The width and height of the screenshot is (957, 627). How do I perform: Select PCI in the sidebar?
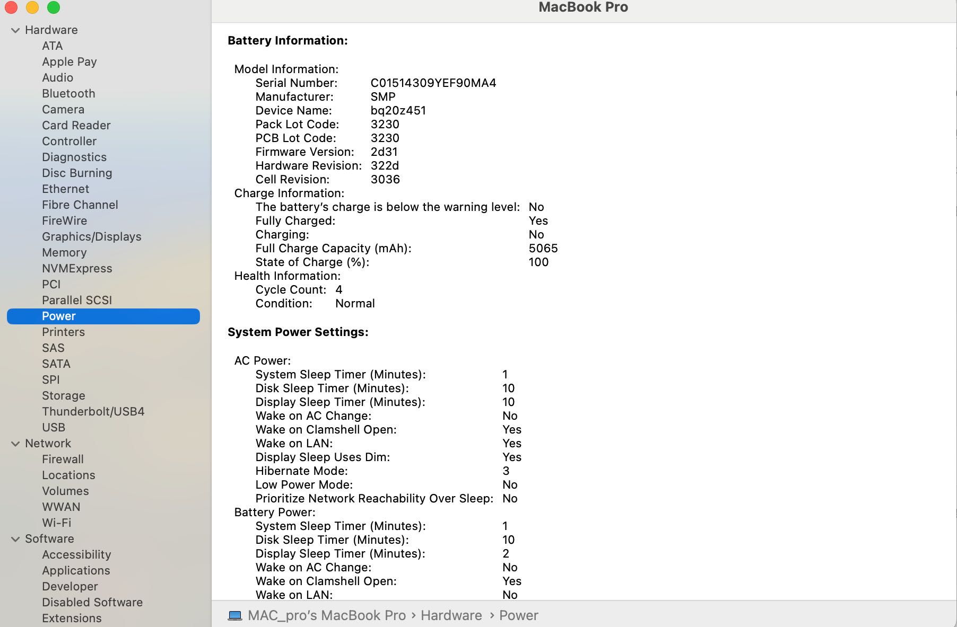[51, 285]
